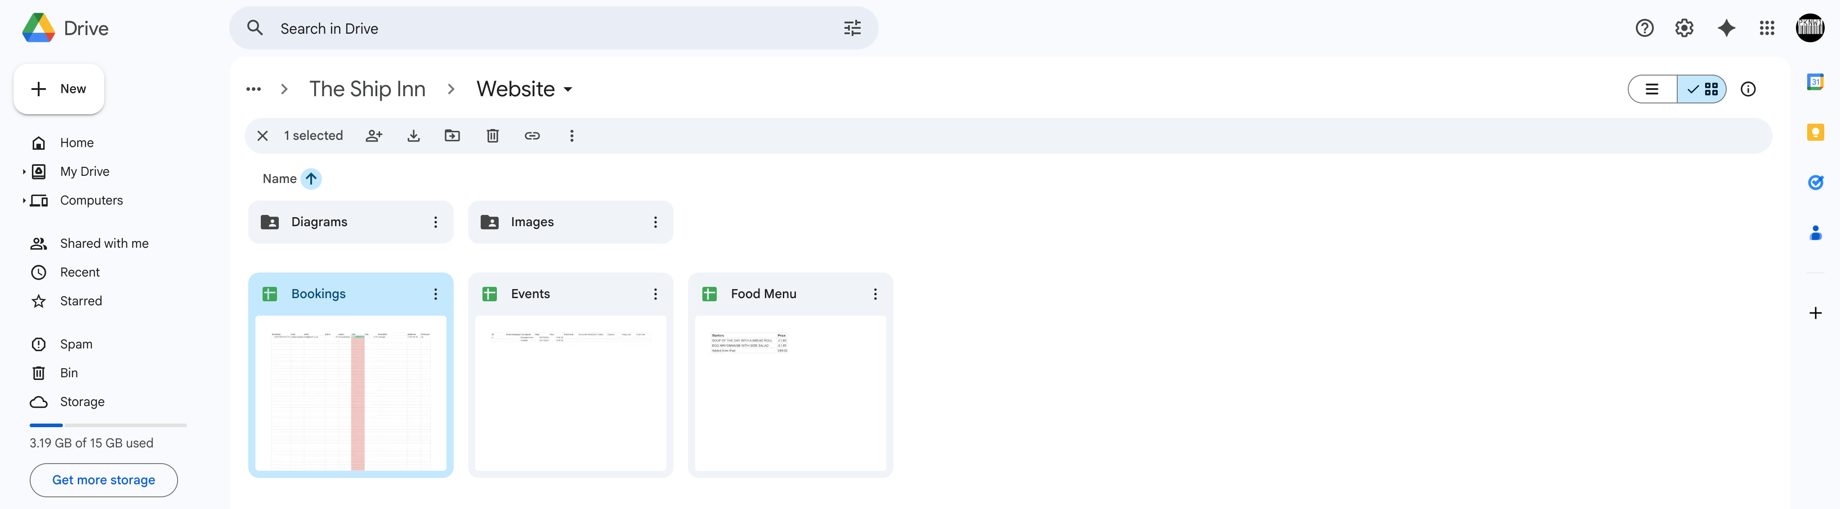Open Google Keep side panel
The height and width of the screenshot is (509, 1840).
1815,132
